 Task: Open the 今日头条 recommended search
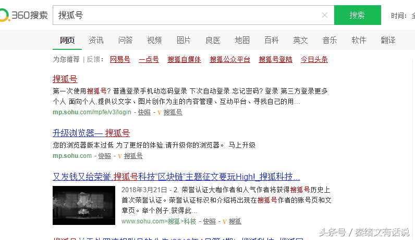(x=314, y=59)
